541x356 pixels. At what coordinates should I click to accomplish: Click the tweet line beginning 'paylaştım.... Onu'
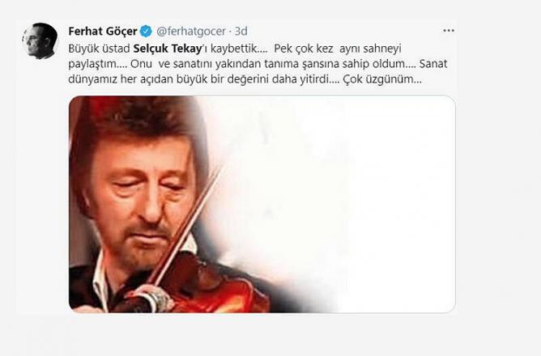click(x=258, y=64)
